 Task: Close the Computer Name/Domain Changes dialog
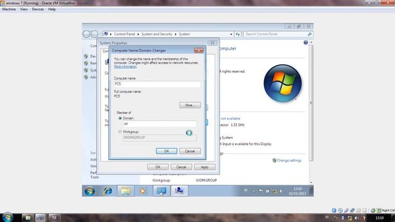(x=199, y=51)
